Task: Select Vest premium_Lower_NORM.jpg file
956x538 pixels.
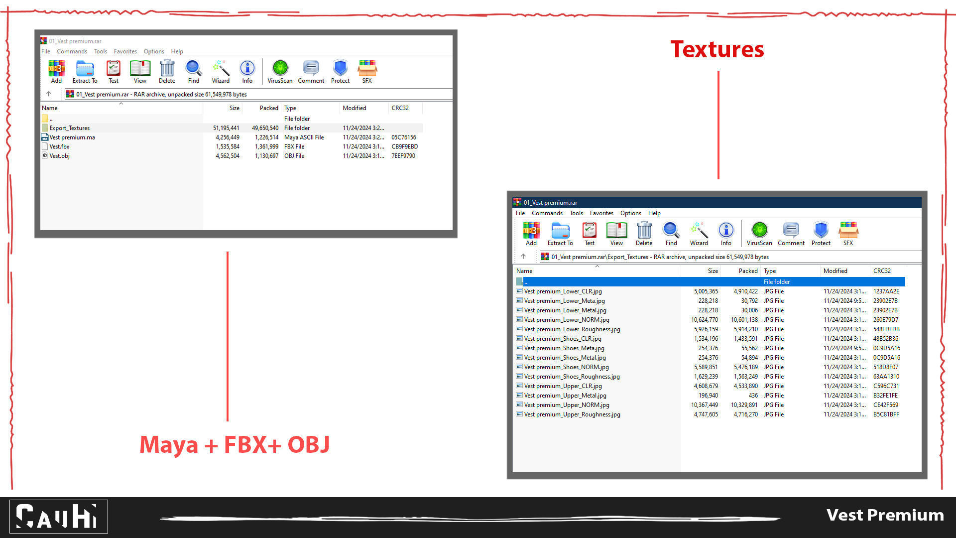Action: click(x=566, y=320)
